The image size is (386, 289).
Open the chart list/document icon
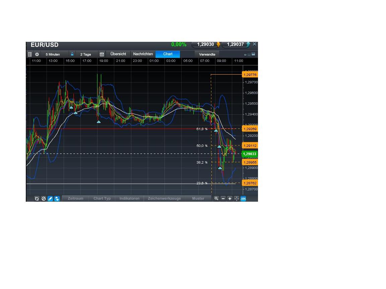point(30,54)
